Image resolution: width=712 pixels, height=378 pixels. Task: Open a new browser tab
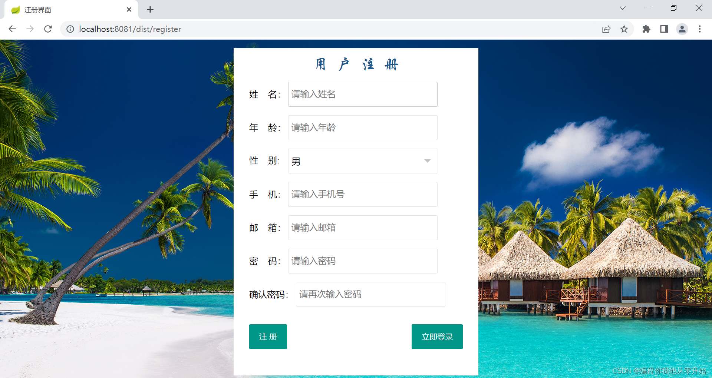tap(150, 10)
